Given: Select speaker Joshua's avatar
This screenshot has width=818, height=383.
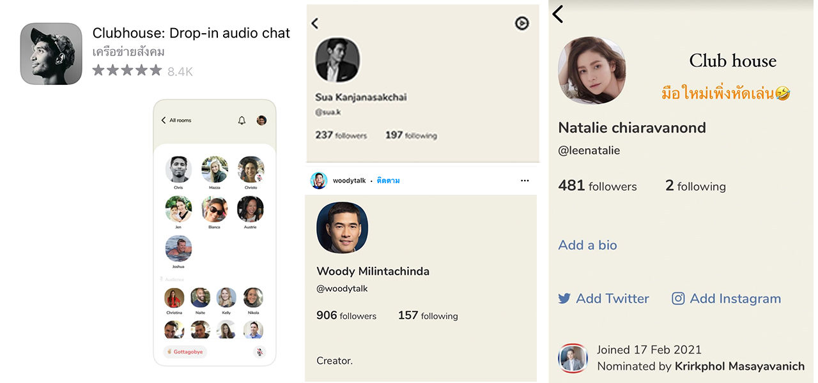Looking at the screenshot, I should (178, 248).
